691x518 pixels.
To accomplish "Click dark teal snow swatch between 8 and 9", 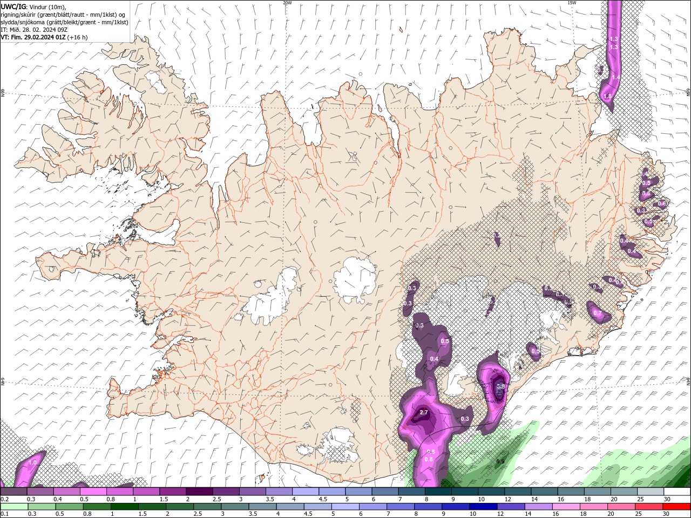I will click(438, 492).
